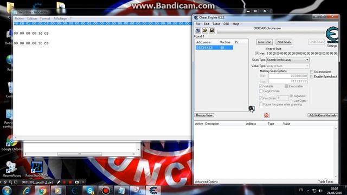Toggle the Fast Scan checkbox
The width and height of the screenshot is (347, 195).
pyautogui.click(x=261, y=98)
